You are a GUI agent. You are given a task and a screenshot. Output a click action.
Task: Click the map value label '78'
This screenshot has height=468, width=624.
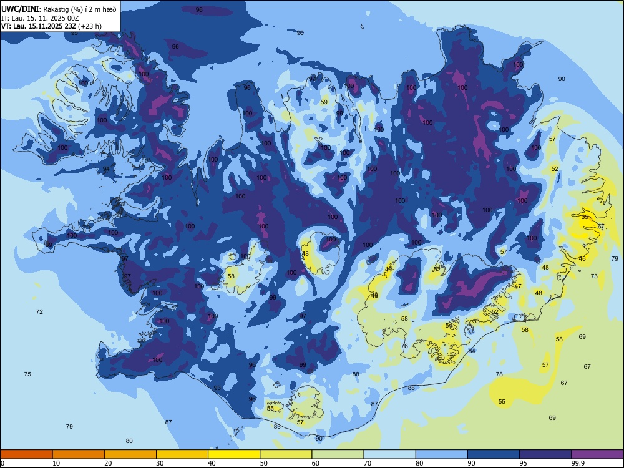click(499, 374)
